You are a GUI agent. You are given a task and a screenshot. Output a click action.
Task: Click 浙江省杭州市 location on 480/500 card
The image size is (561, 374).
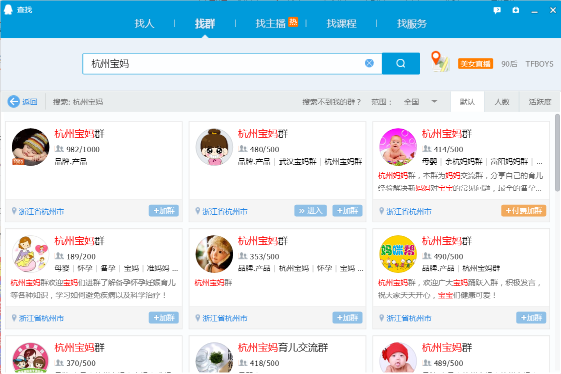[224, 211]
